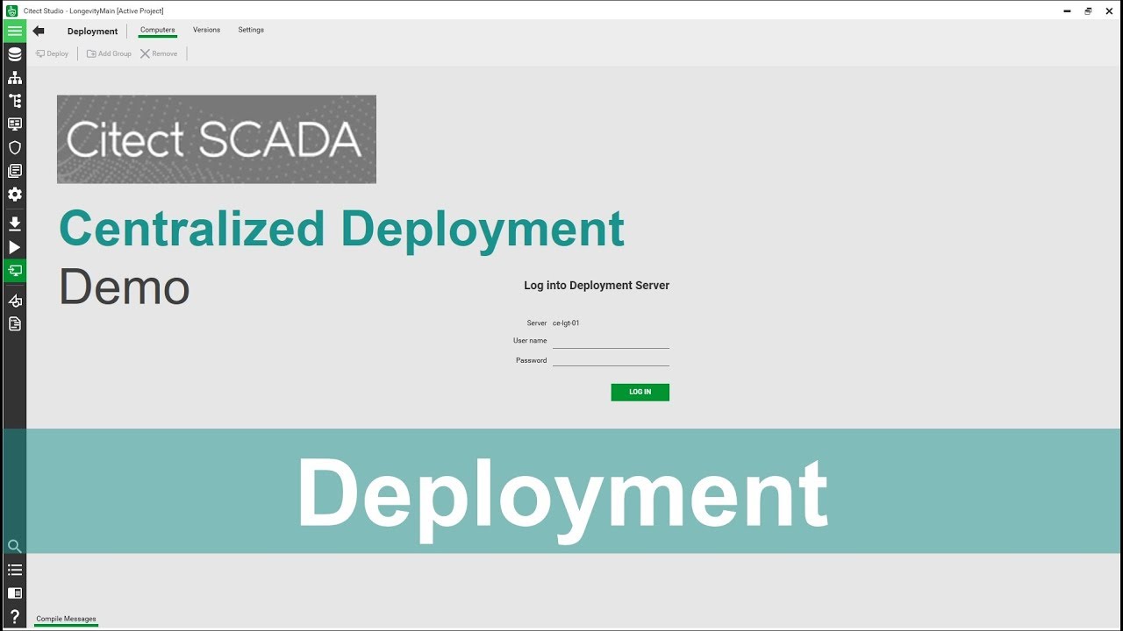The width and height of the screenshot is (1123, 631).
Task: Minimize the Citect Studio window
Action: tap(1067, 11)
